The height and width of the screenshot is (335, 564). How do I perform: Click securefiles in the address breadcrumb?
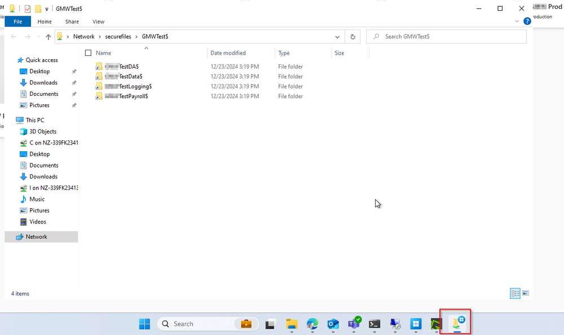(118, 37)
